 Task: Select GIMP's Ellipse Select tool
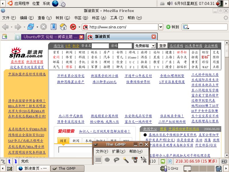107,160
